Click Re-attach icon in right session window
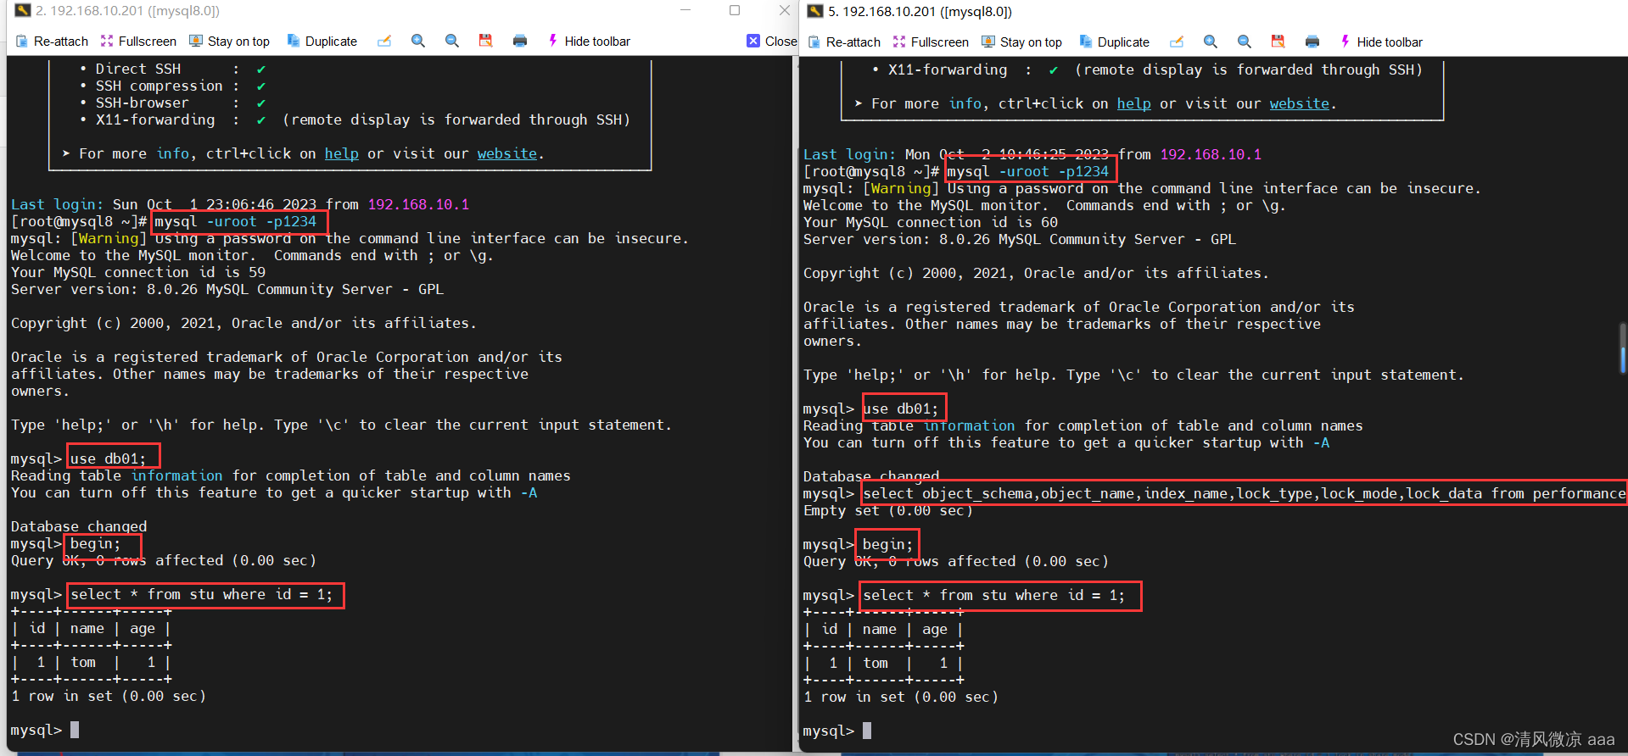1628x756 pixels. click(x=815, y=42)
